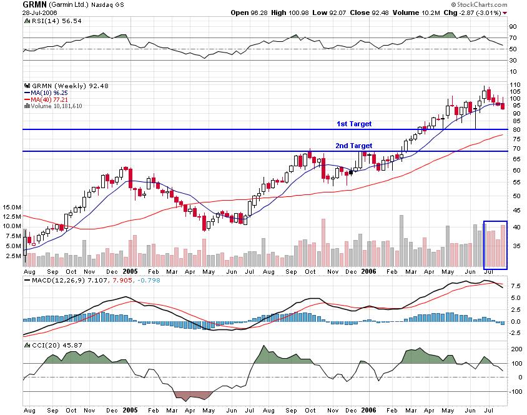Select the red signal value 7.905
Screen dimensions: 527x415
(122, 280)
